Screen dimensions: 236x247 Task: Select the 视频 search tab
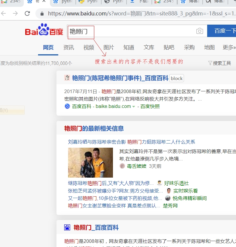pos(89,47)
